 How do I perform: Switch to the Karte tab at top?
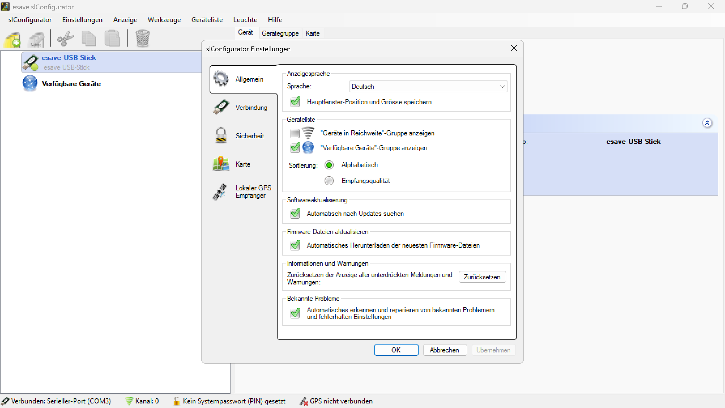pyautogui.click(x=313, y=33)
